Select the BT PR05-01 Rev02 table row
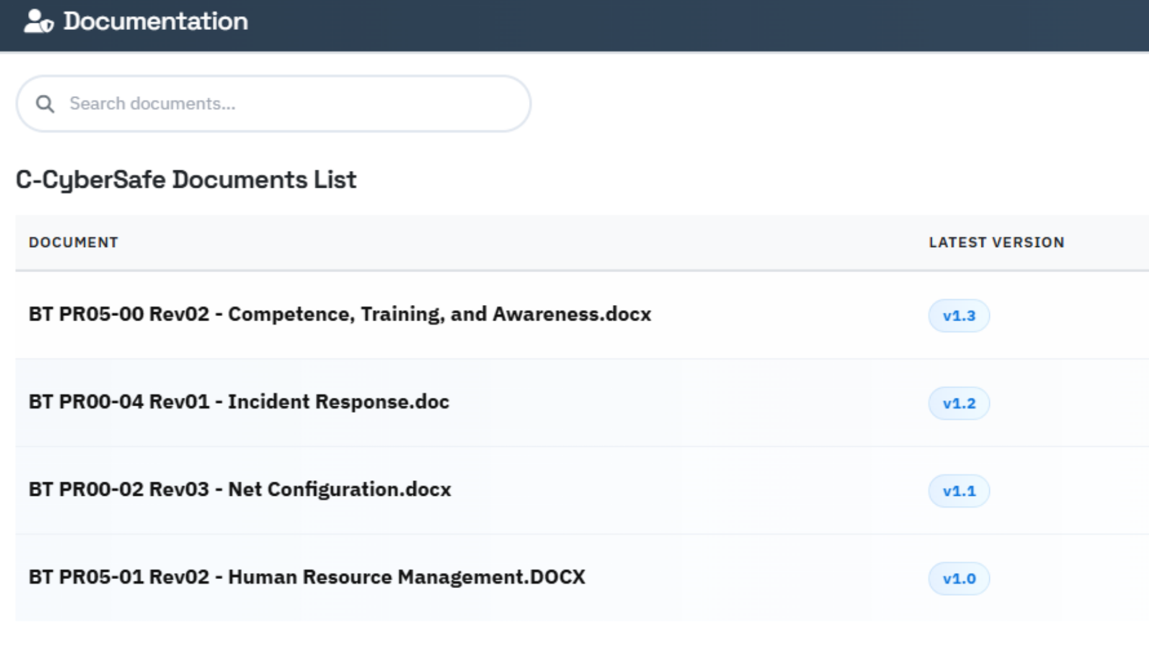1149x646 pixels. 582,578
